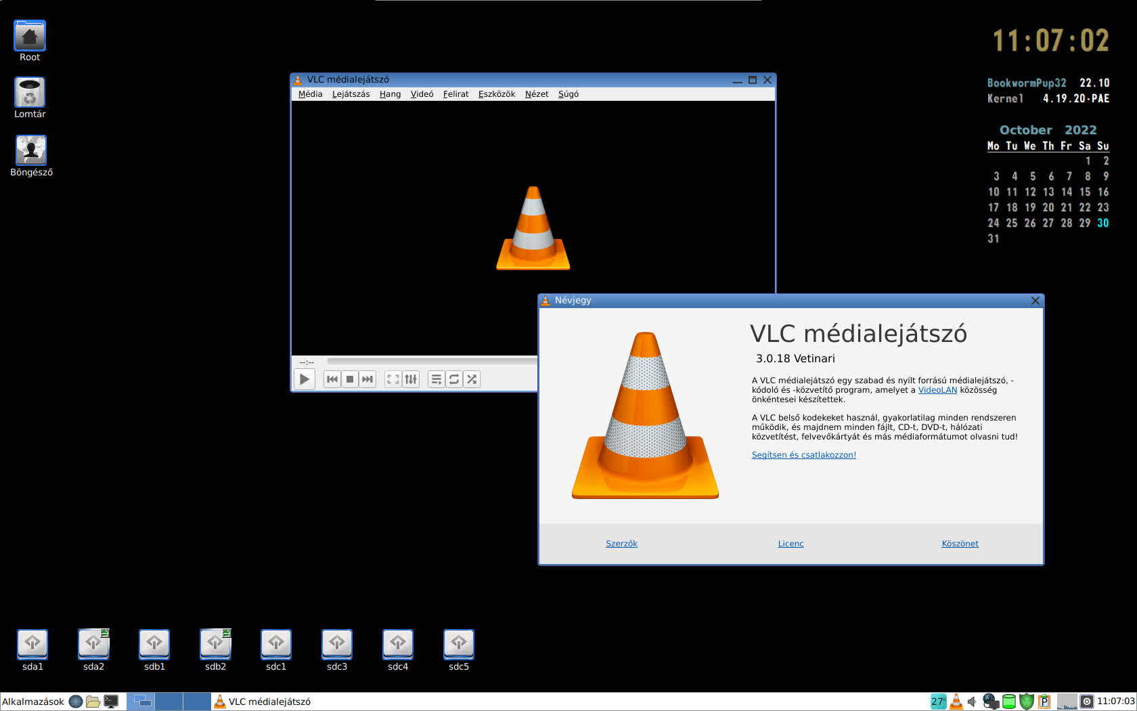Open the Lejátszás menu
The height and width of the screenshot is (711, 1137).
click(351, 94)
